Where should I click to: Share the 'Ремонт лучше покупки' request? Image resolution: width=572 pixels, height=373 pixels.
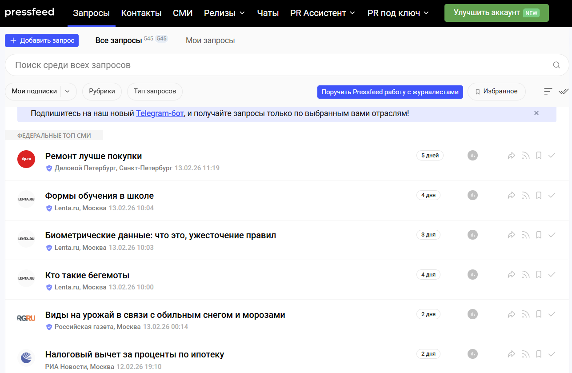pos(512,156)
